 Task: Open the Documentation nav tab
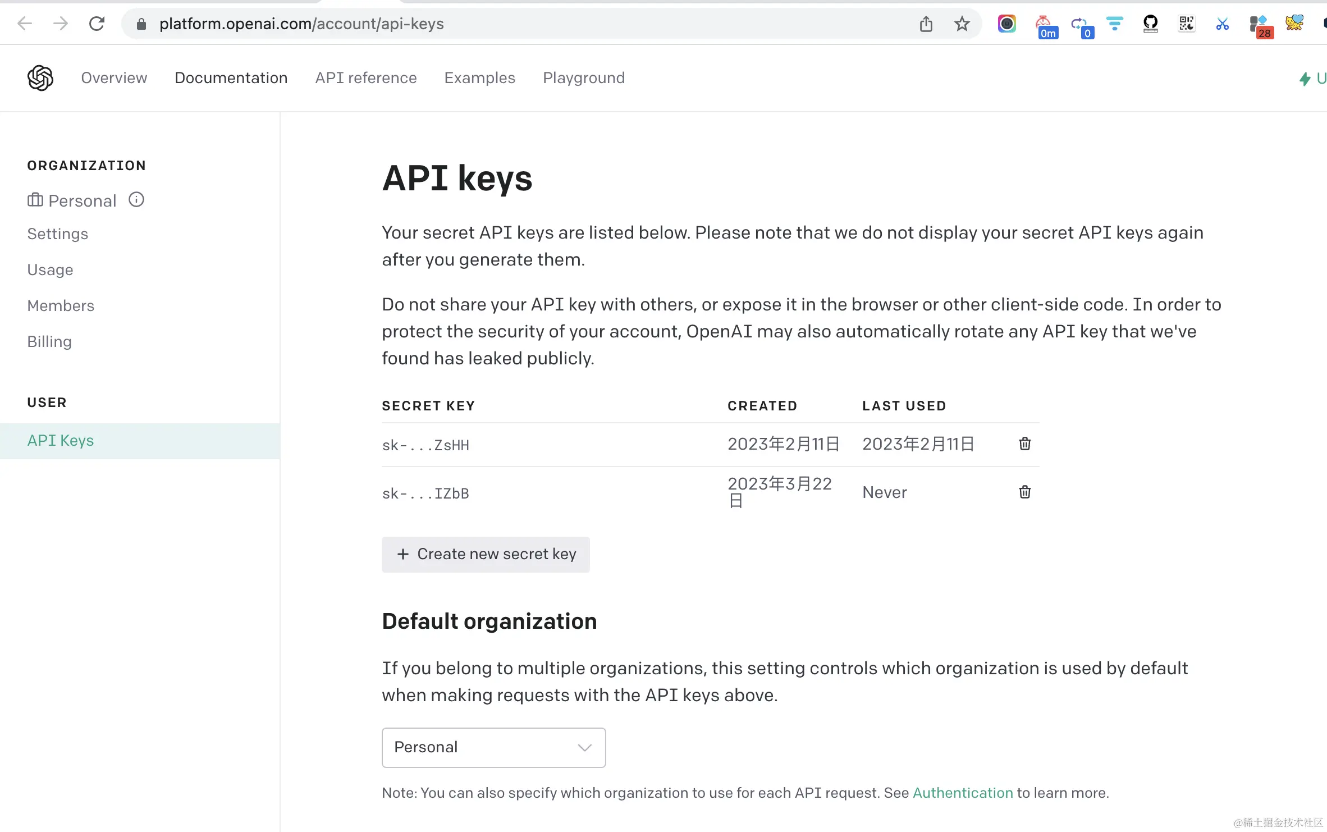coord(231,77)
